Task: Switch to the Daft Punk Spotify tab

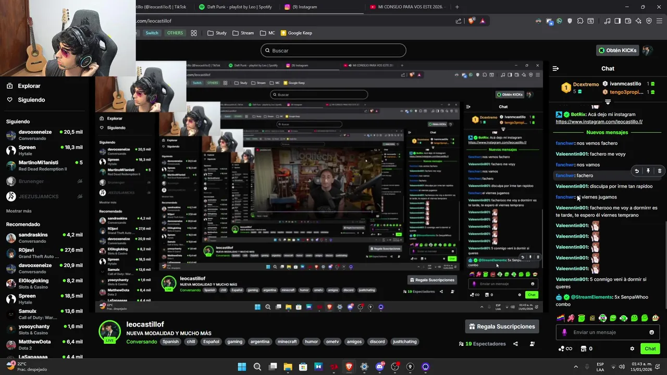Action: [x=235, y=7]
